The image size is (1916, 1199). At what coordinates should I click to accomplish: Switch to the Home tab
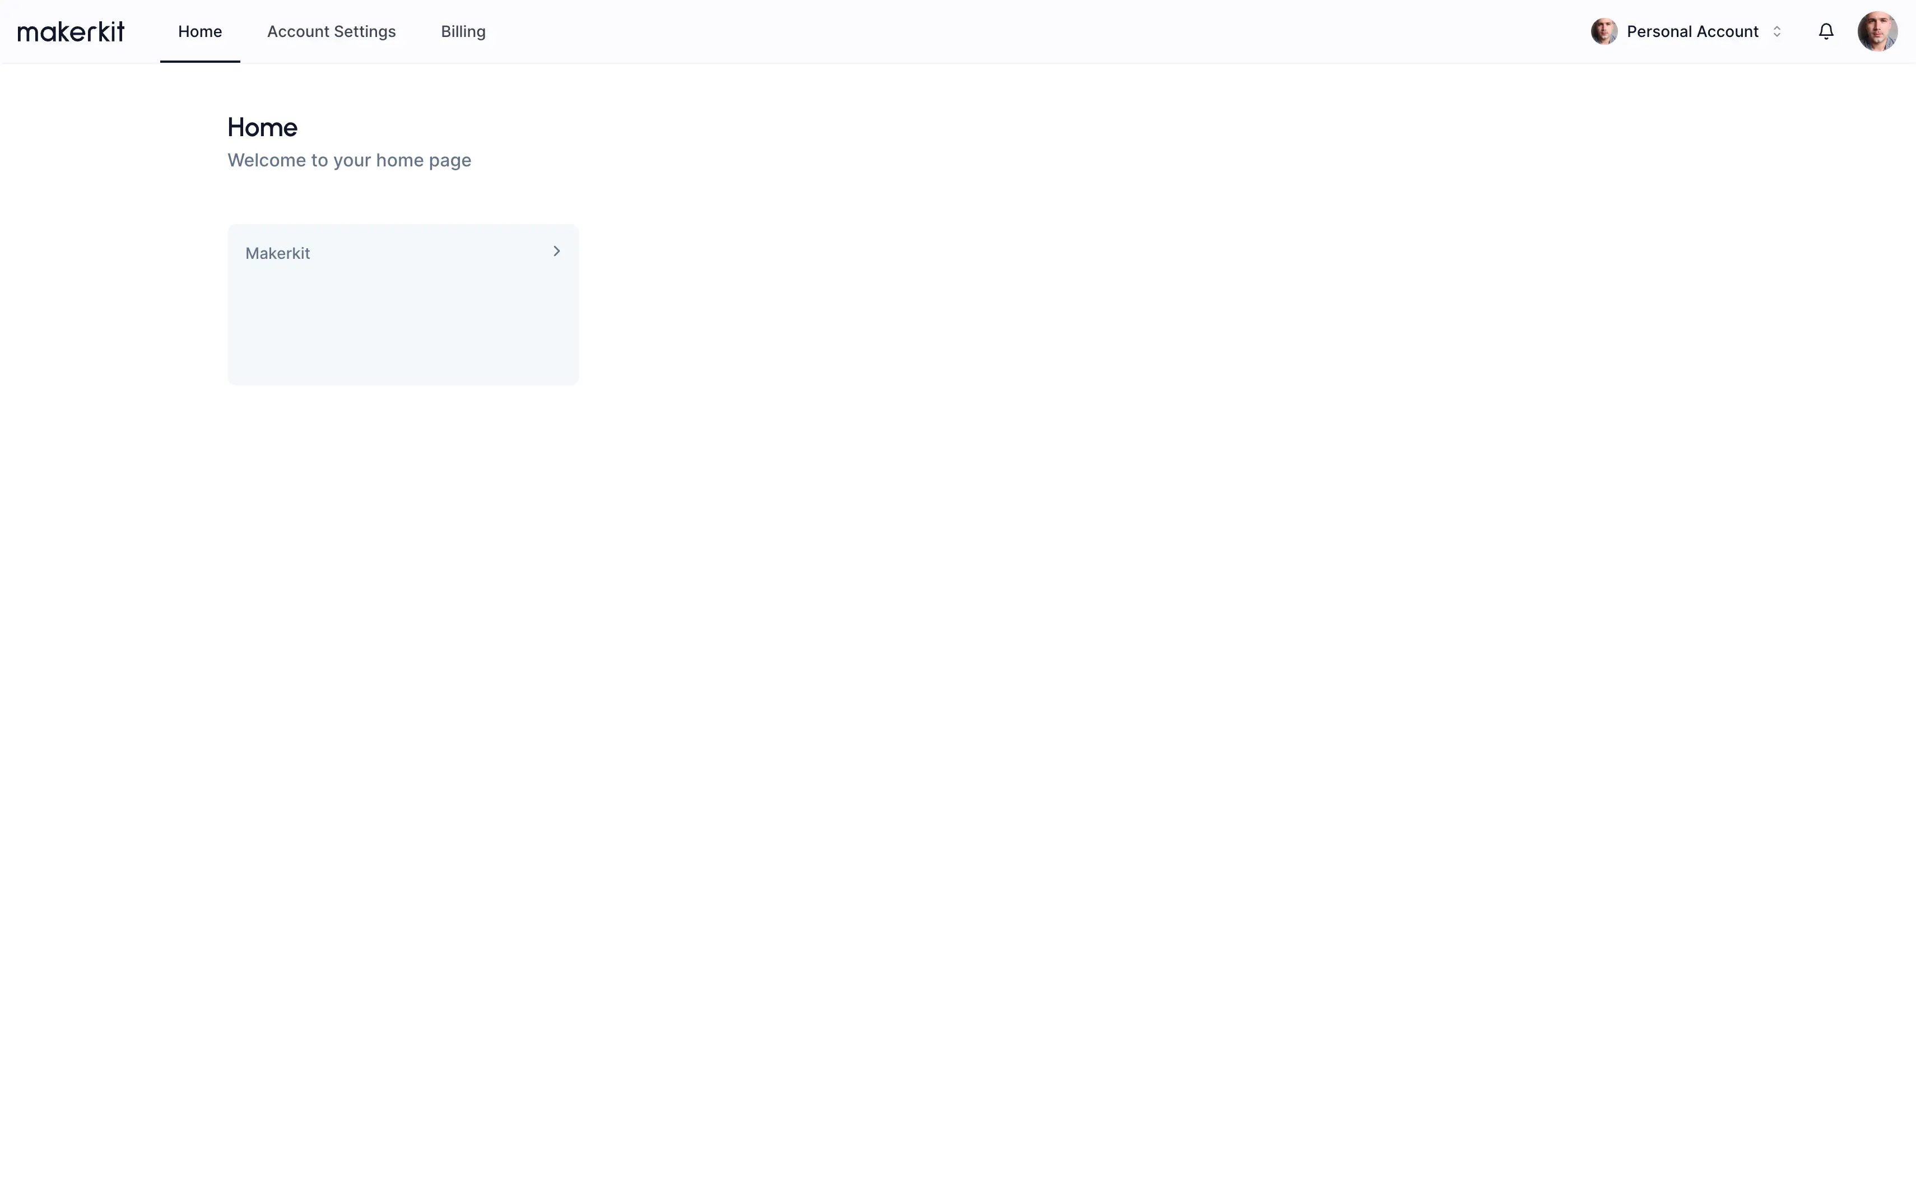(x=200, y=32)
